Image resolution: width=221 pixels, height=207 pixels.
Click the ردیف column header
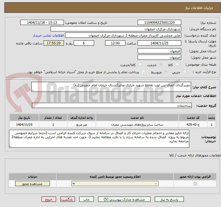(x=211, y=118)
